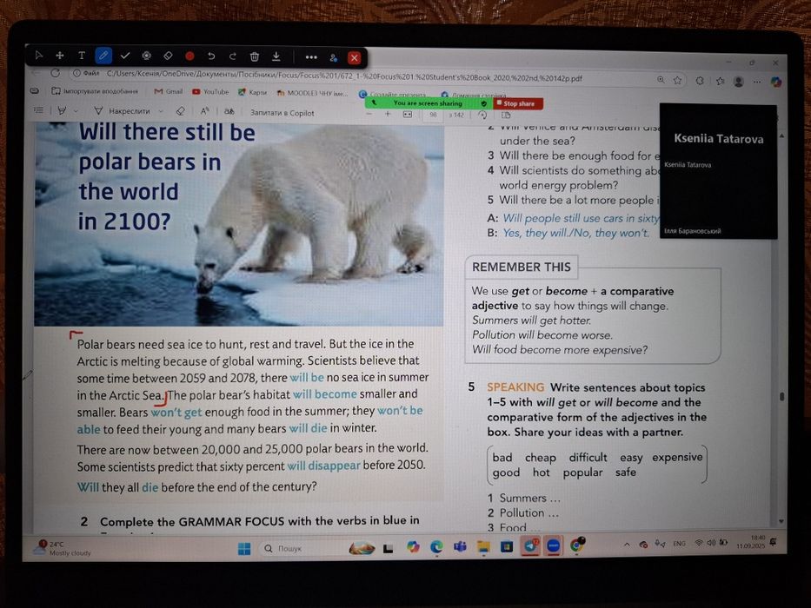811x608 pixels.
Task: Open the Edge settings and more menu
Action: (x=757, y=82)
